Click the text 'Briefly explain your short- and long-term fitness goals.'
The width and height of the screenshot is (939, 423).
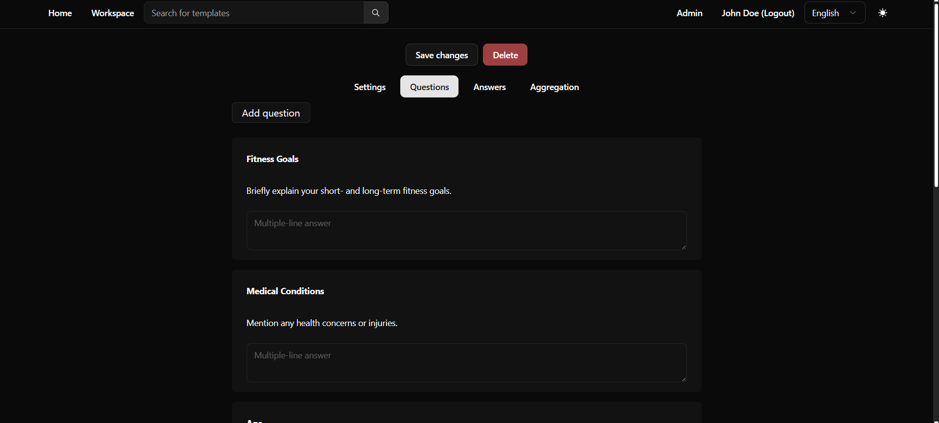[349, 191]
